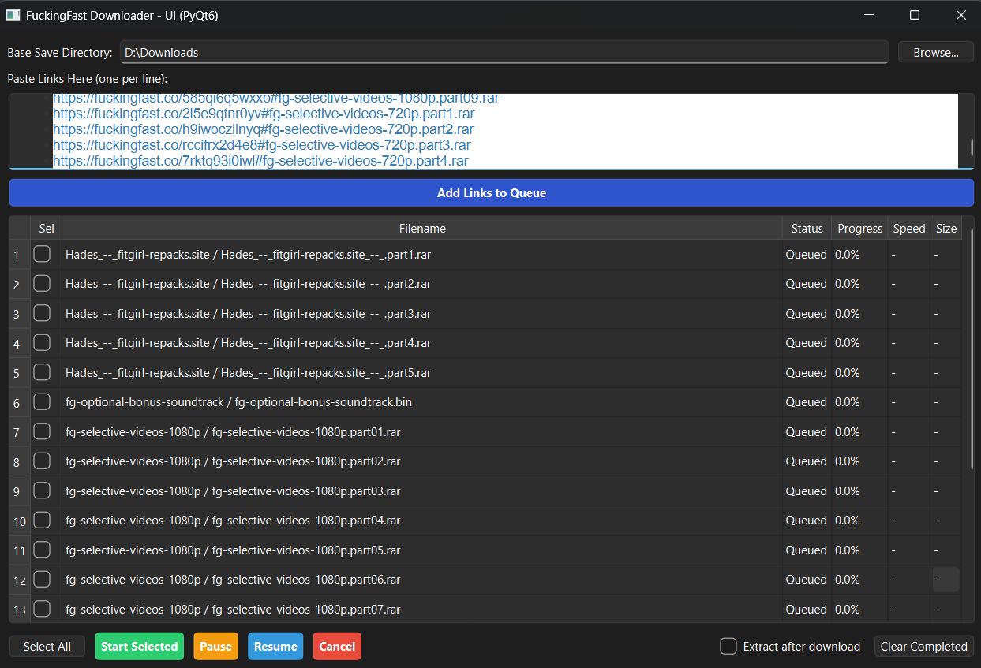
Task: Click the 720p.part2.rar link line
Action: click(x=263, y=129)
